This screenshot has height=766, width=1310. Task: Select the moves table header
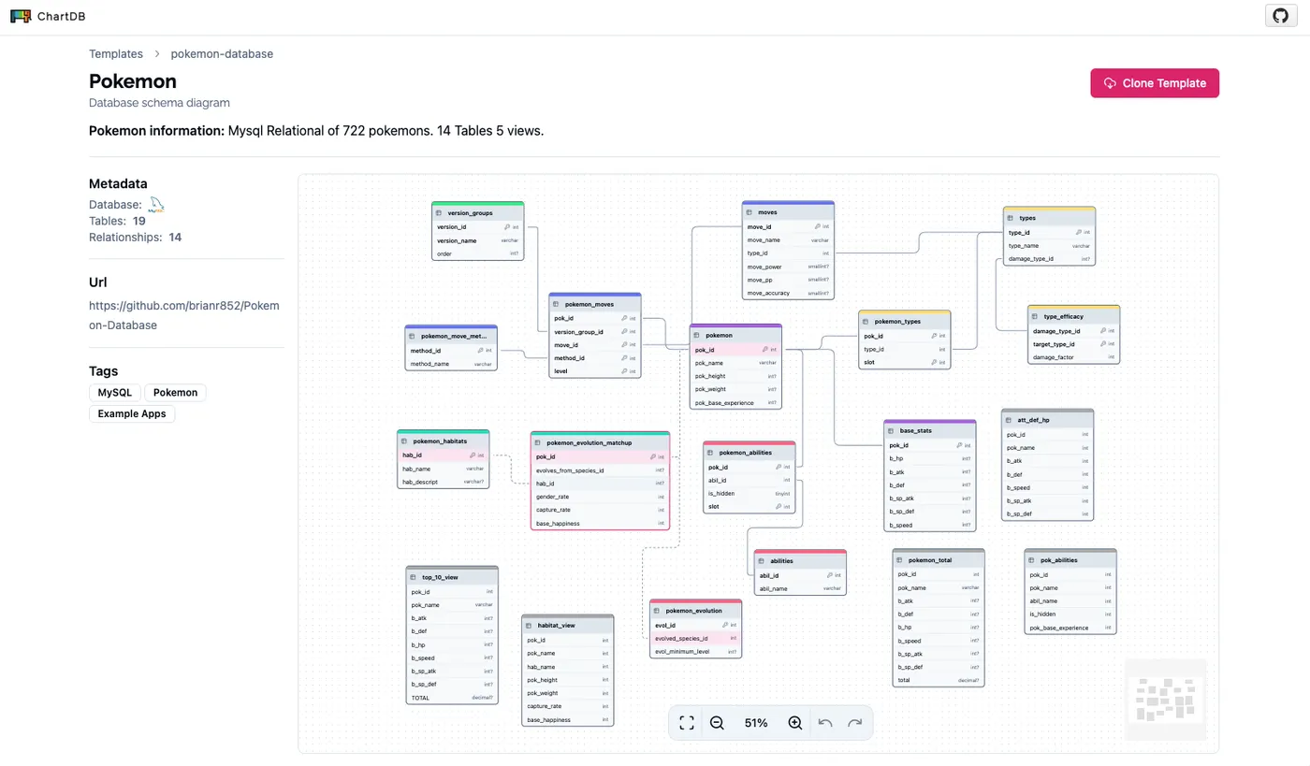point(788,212)
